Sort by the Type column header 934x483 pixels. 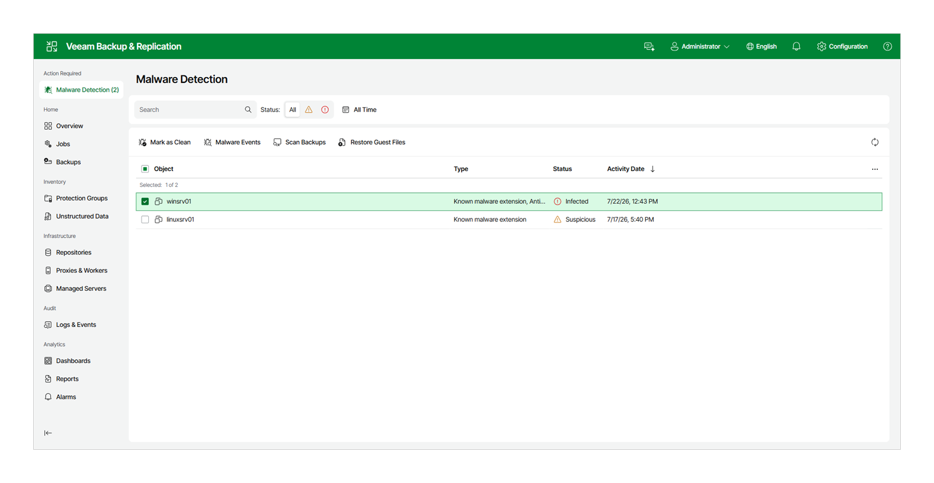461,169
